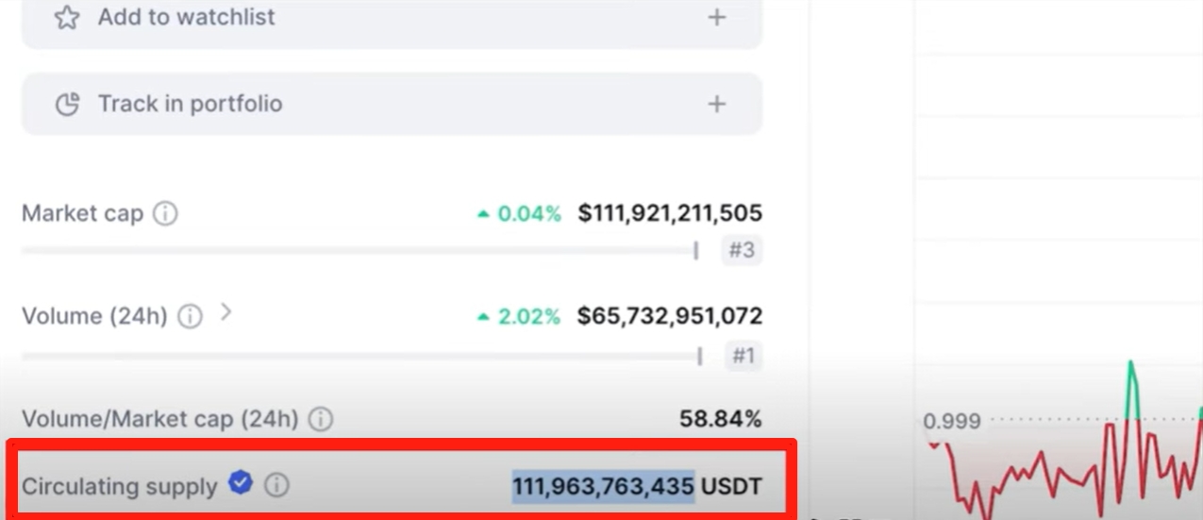The height and width of the screenshot is (520, 1203).
Task: Click the Volume (24h) label
Action: (x=94, y=316)
